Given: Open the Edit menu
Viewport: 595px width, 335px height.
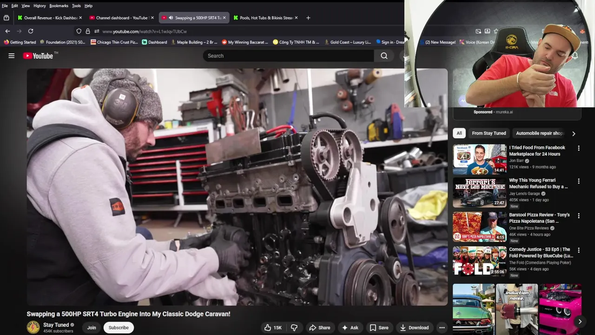Looking at the screenshot, I should point(15,6).
